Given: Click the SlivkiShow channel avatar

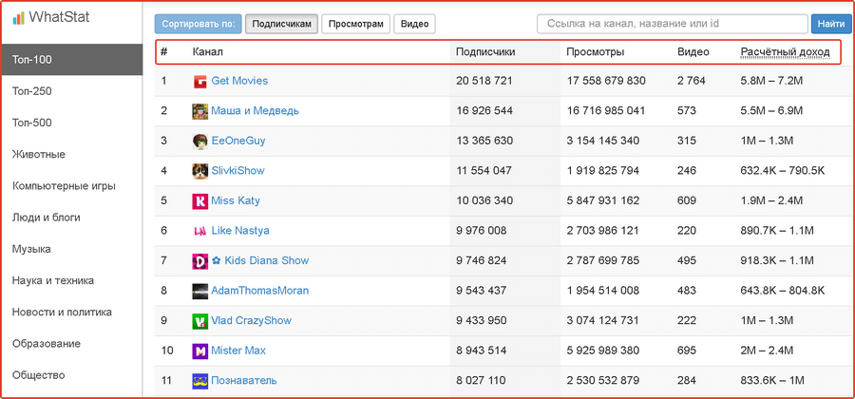Looking at the screenshot, I should tap(200, 171).
